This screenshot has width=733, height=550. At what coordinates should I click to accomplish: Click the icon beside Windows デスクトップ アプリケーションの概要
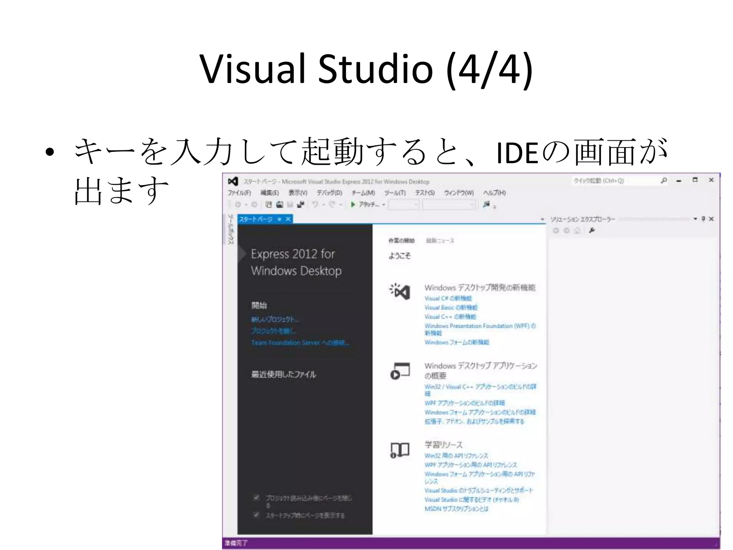pos(400,371)
